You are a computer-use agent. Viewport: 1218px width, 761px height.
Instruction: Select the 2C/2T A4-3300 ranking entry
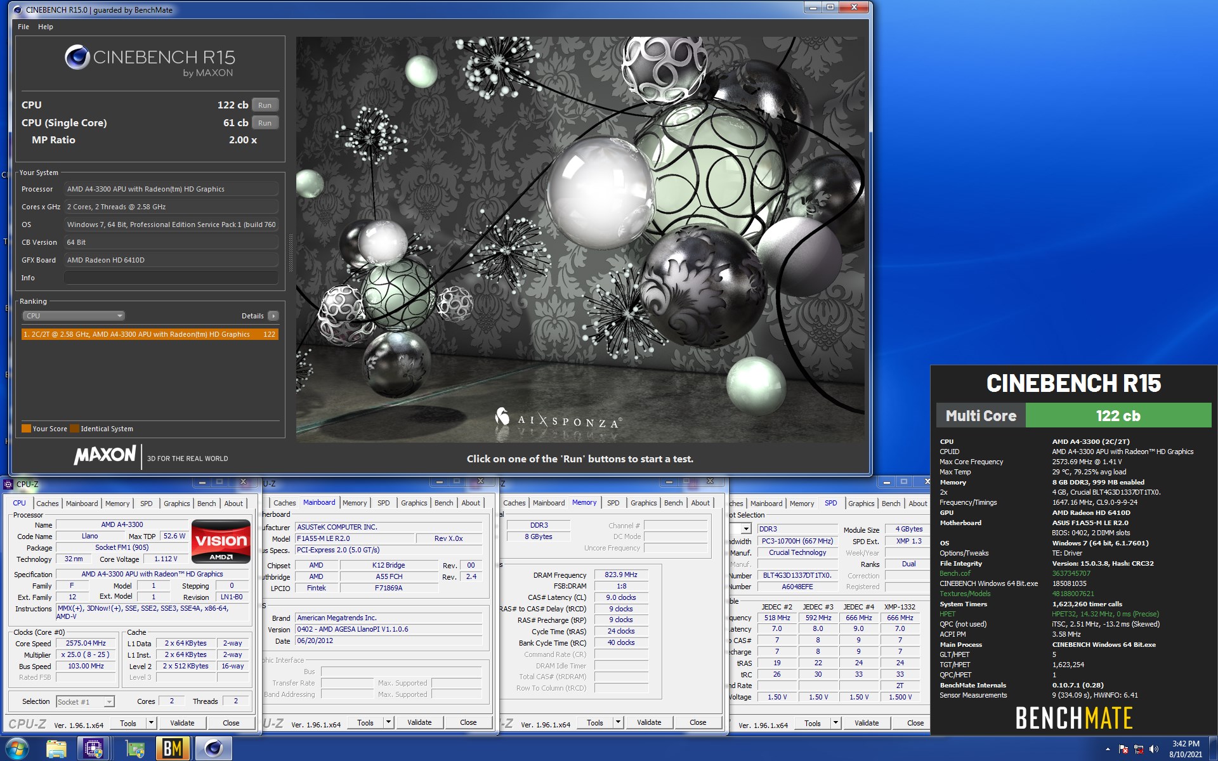[x=150, y=334]
